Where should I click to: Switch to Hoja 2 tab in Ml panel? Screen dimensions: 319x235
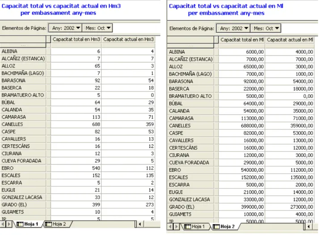225,227
